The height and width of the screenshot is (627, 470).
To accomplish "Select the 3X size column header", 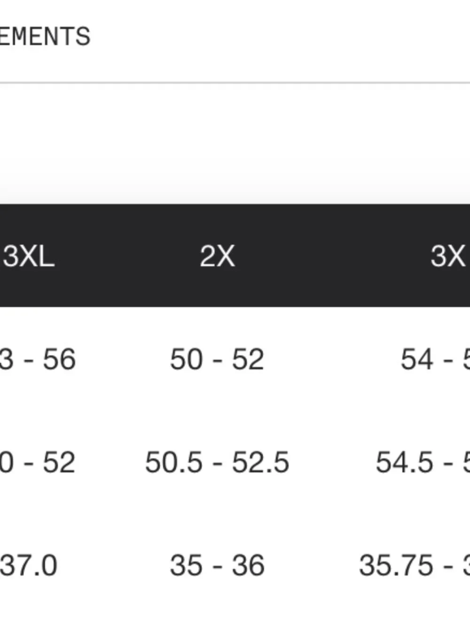I will click(x=448, y=256).
